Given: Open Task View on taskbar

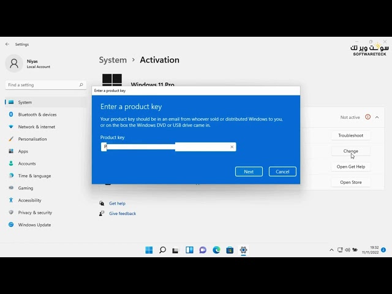Looking at the screenshot, I should point(176,250).
